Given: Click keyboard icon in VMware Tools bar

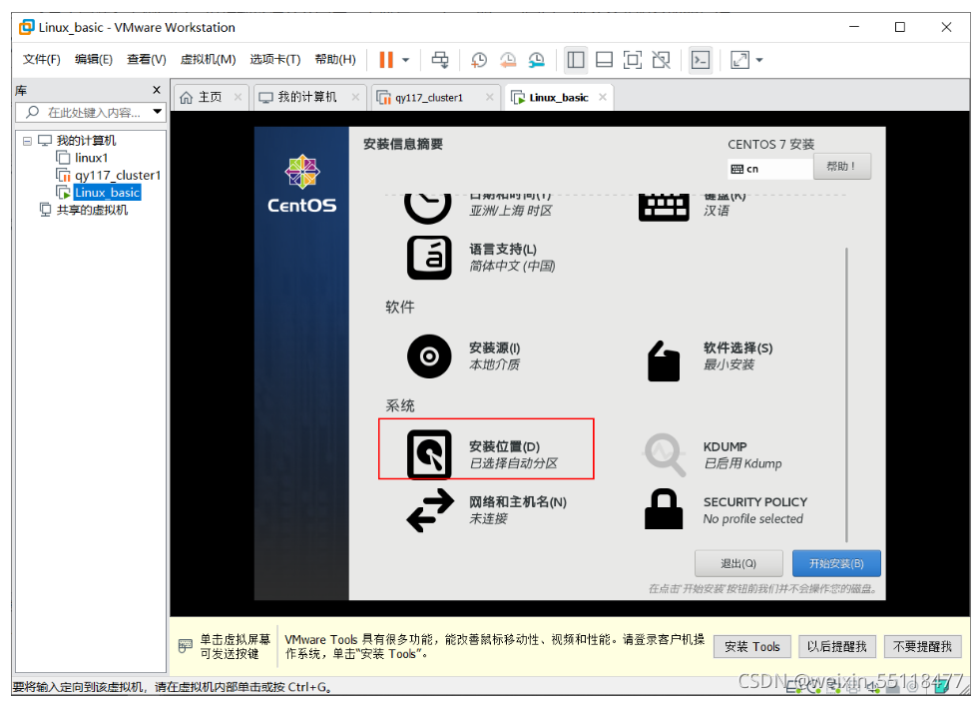Looking at the screenshot, I should coord(186,646).
